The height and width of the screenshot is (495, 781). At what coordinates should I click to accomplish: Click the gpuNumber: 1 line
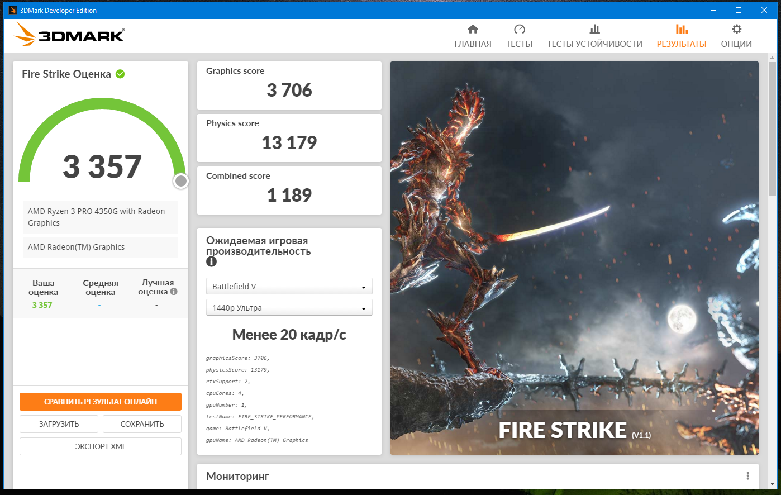click(x=226, y=405)
